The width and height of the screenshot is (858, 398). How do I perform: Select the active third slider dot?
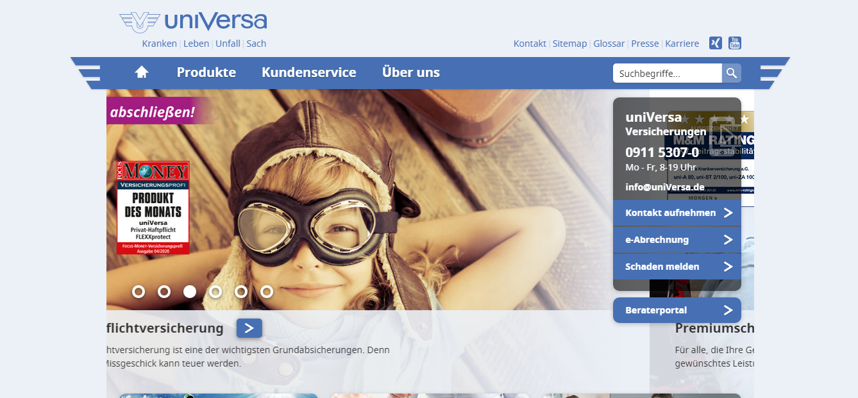190,292
